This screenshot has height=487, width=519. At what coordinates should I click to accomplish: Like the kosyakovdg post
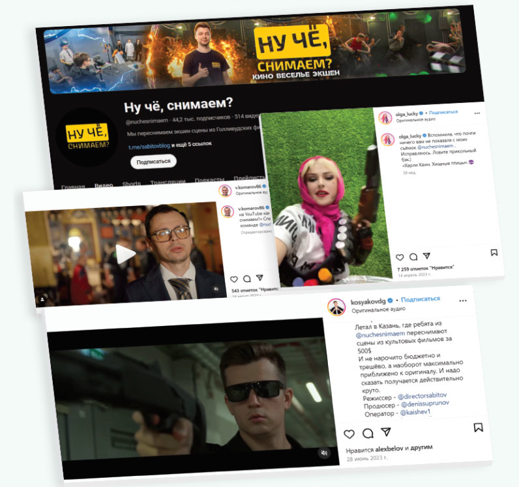click(x=349, y=434)
